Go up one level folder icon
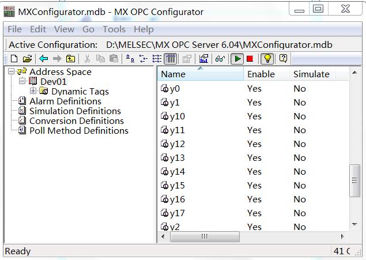Viewport: 366px width, 260px height. click(x=70, y=59)
